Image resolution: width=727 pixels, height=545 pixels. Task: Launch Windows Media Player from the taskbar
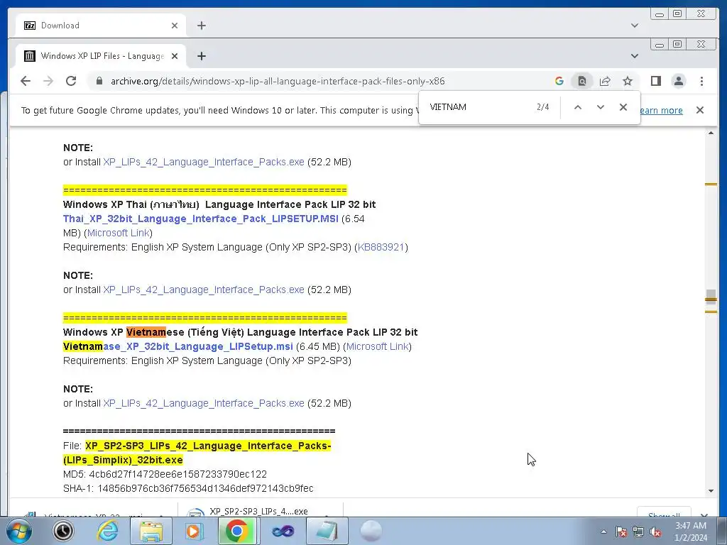194,531
